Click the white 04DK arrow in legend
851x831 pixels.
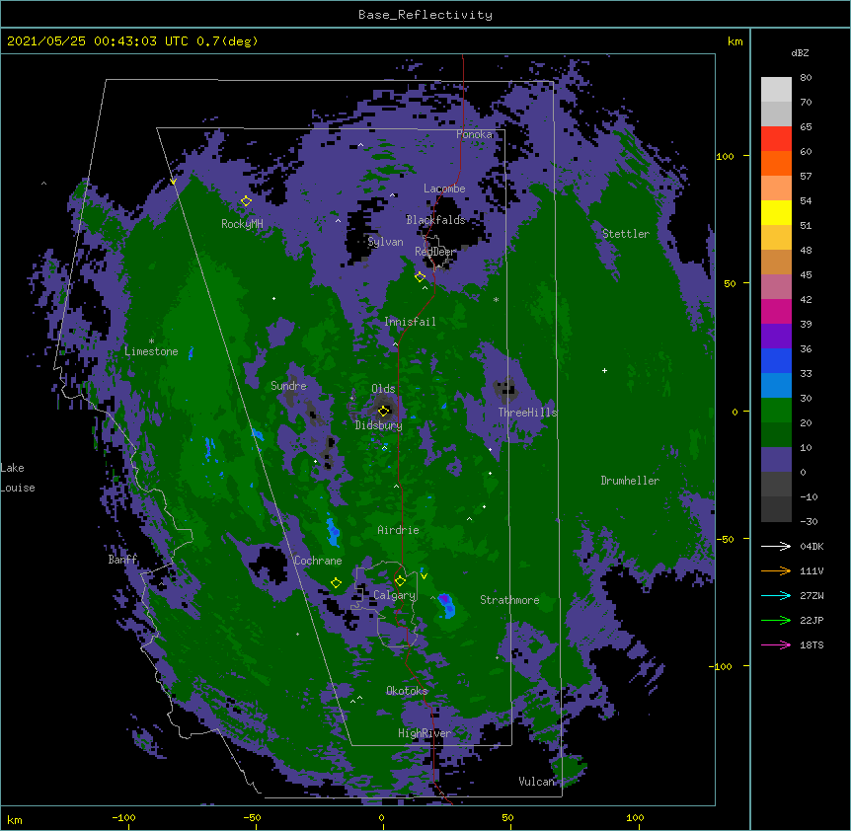tap(776, 546)
